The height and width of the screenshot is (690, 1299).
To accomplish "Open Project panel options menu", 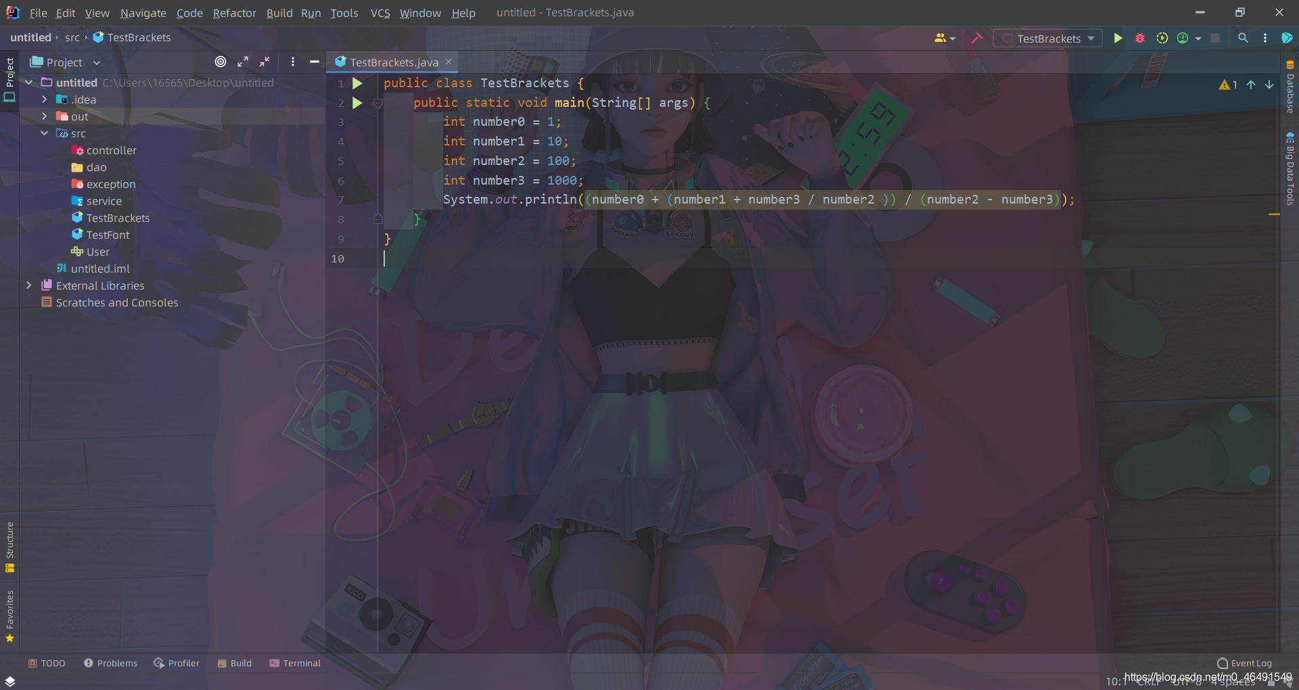I will click(292, 62).
